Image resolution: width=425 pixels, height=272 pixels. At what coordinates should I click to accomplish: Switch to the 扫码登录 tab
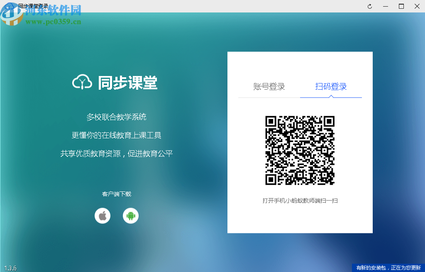click(331, 86)
